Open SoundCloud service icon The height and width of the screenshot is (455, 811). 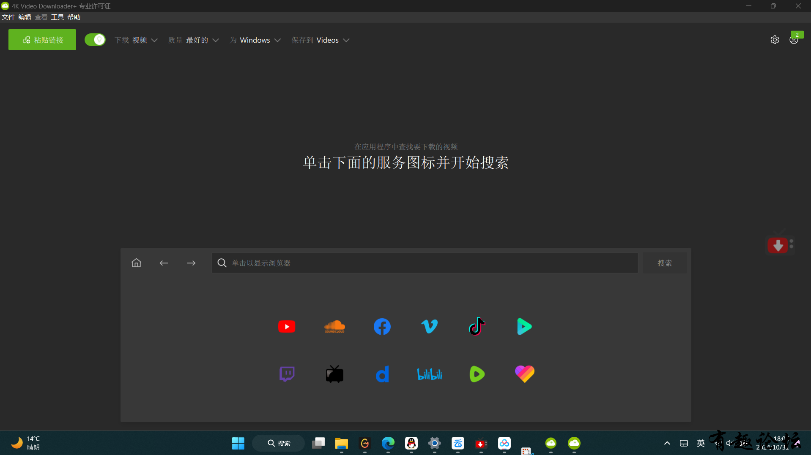[x=334, y=327]
